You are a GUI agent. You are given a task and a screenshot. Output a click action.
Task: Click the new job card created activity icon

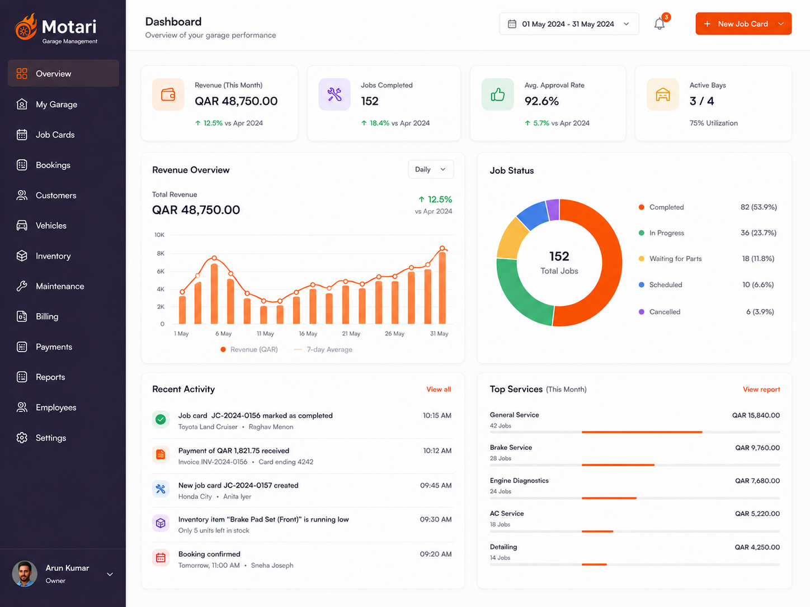click(x=161, y=489)
